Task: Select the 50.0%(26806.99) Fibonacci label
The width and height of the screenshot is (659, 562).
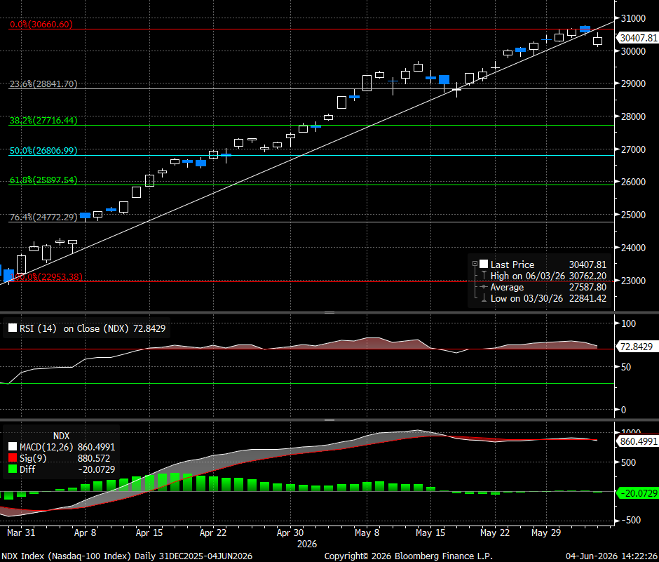Action: 43,151
